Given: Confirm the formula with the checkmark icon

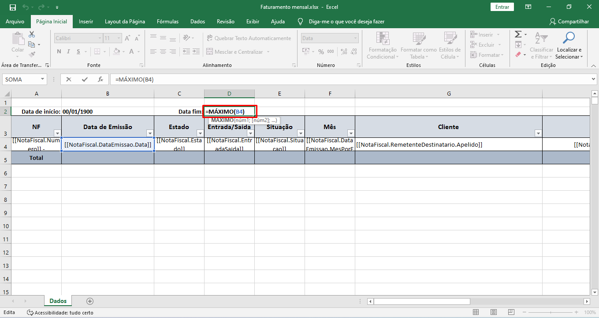Looking at the screenshot, I should [85, 80].
